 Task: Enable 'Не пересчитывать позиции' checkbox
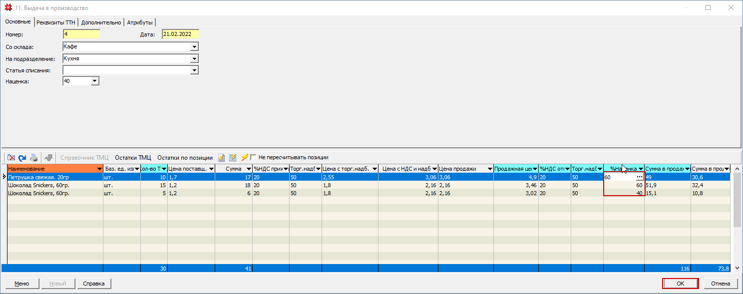pos(253,158)
